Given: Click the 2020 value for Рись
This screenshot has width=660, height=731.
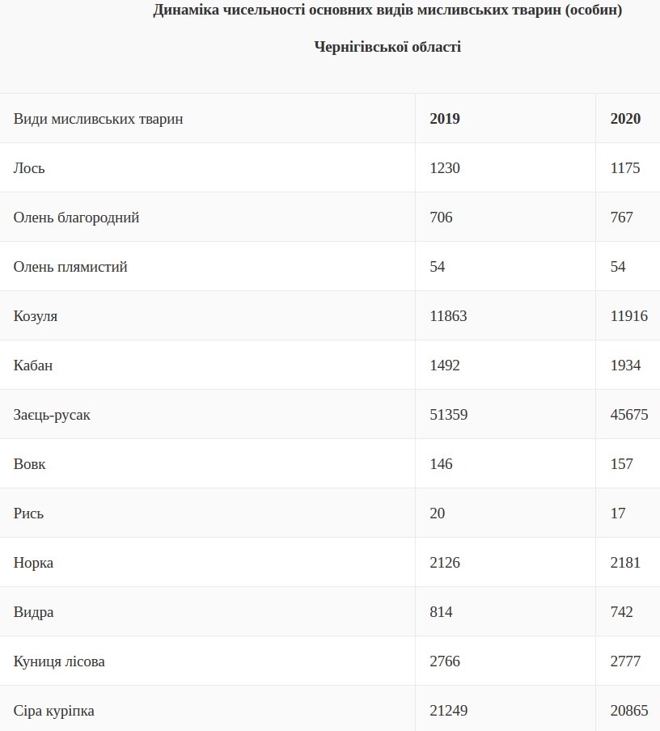Looking at the screenshot, I should click(x=618, y=513).
